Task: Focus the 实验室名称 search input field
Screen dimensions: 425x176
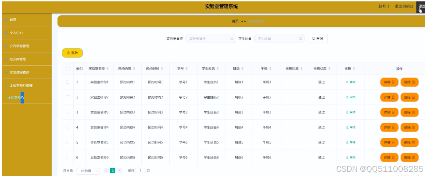Action: [x=211, y=38]
